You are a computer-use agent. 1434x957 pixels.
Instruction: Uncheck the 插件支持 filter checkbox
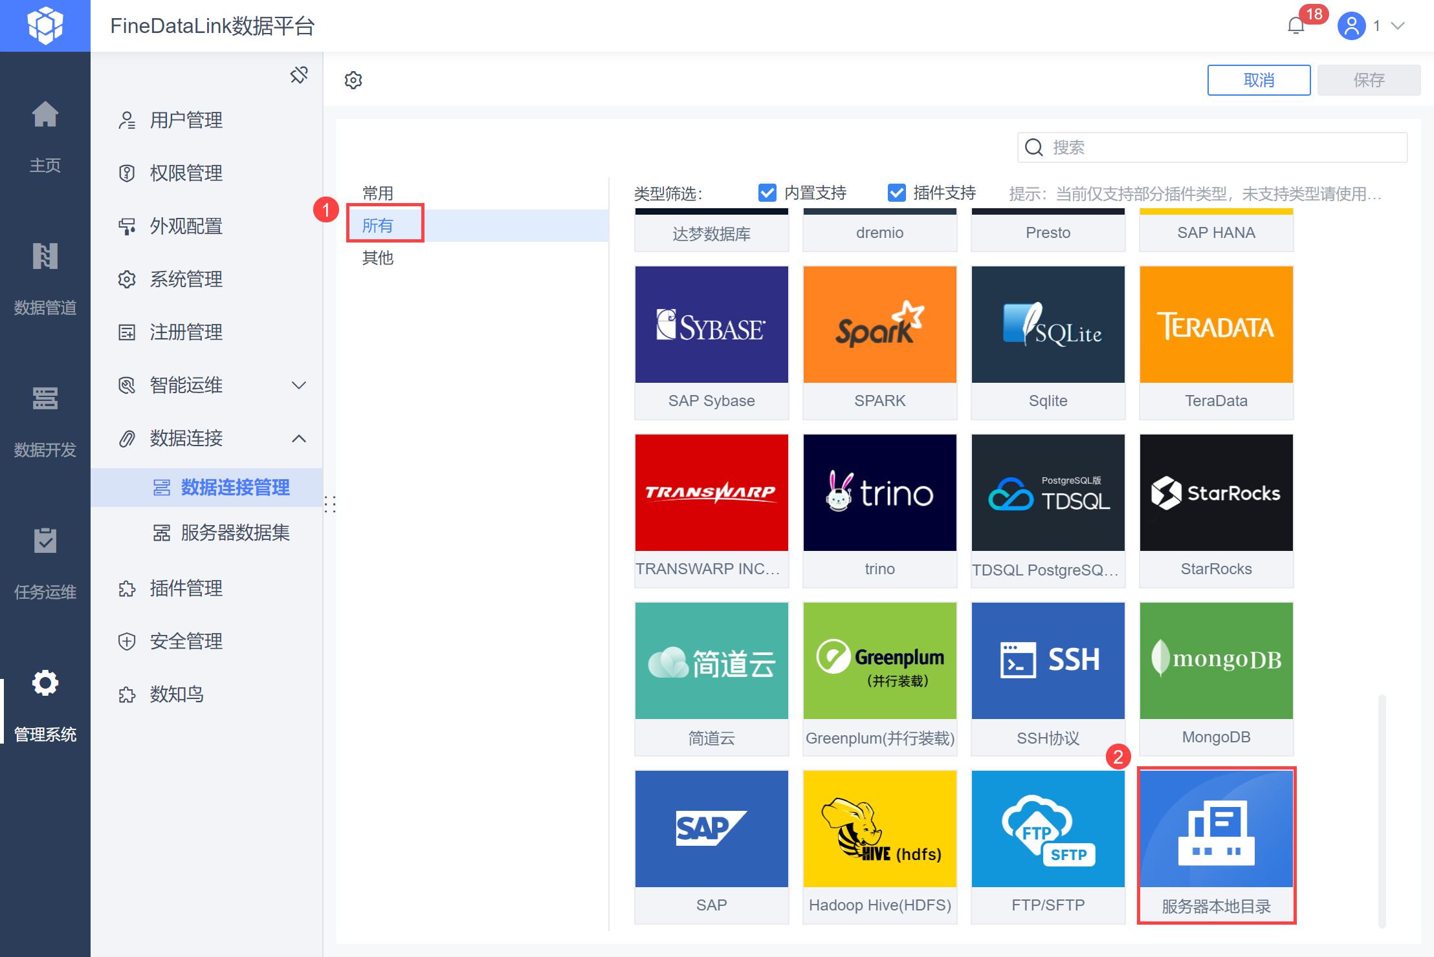(x=897, y=193)
